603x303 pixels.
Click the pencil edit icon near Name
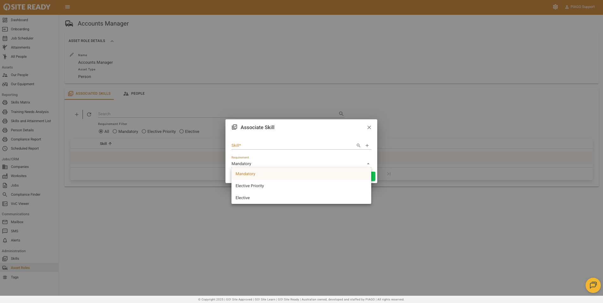point(72,55)
